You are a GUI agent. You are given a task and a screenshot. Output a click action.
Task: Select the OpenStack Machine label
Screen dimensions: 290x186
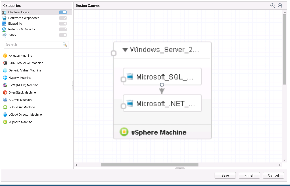22,92
